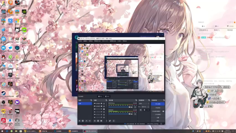The width and height of the screenshot is (236, 133).
Task: Add a transition with Scene Transitions plus icon
Action: tap(141, 110)
